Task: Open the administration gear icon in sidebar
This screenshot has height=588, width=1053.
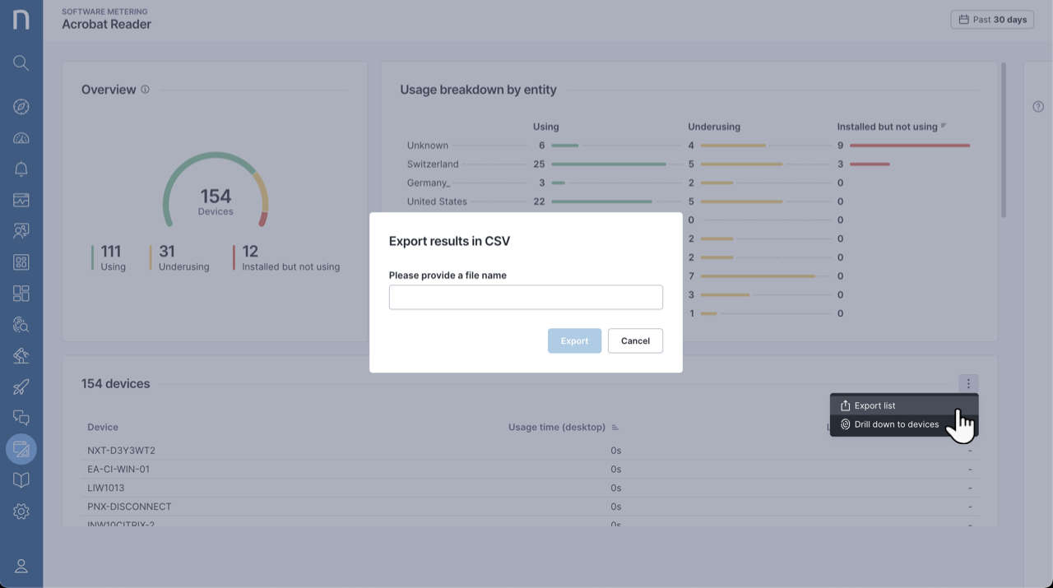Action: click(21, 512)
